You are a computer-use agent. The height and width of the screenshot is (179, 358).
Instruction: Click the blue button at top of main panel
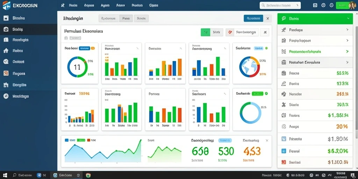tap(253, 18)
